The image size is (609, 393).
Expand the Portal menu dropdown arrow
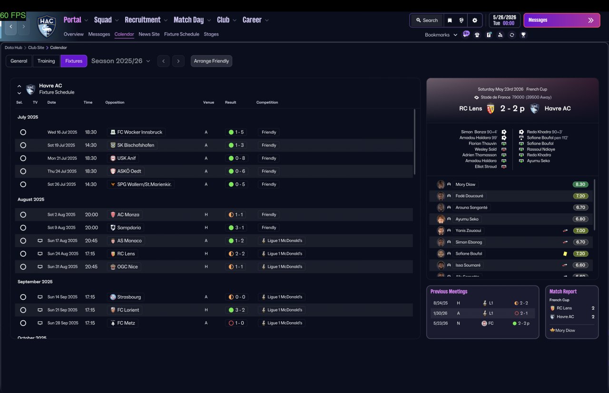[x=86, y=20]
